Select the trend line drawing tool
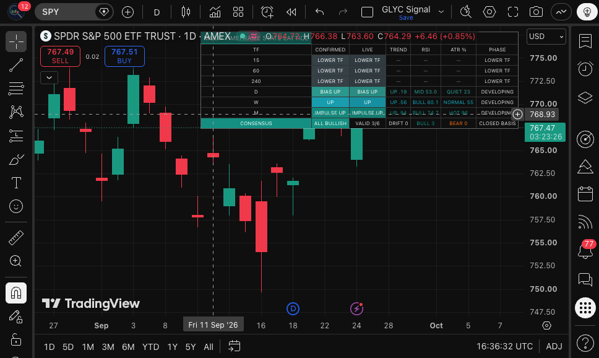Screen dimensions: 599x358 (x=16, y=65)
